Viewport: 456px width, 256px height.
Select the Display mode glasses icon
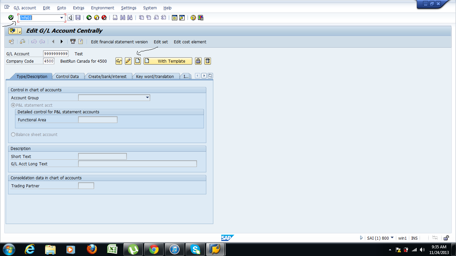pos(119,61)
